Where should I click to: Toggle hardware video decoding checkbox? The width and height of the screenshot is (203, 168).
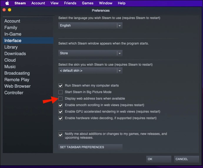(x=61, y=118)
